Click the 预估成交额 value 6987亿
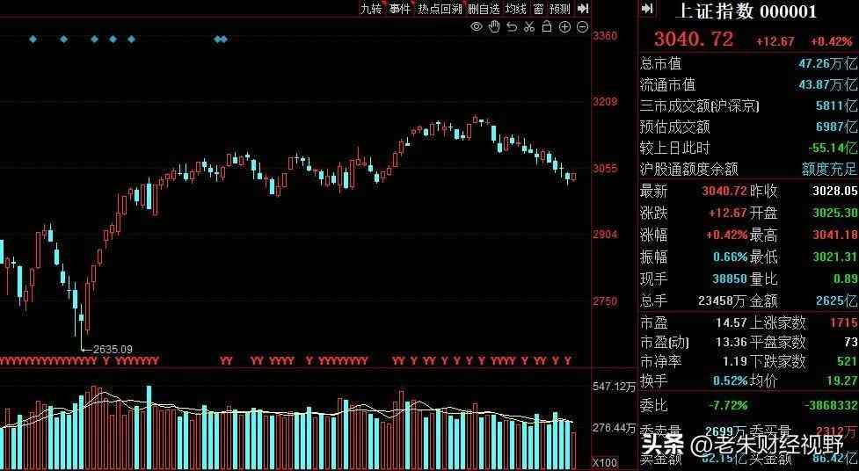859x471 pixels. pyautogui.click(x=836, y=127)
